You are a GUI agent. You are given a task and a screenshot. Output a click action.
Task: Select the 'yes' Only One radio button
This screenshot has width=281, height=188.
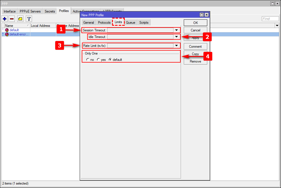pos(98,60)
